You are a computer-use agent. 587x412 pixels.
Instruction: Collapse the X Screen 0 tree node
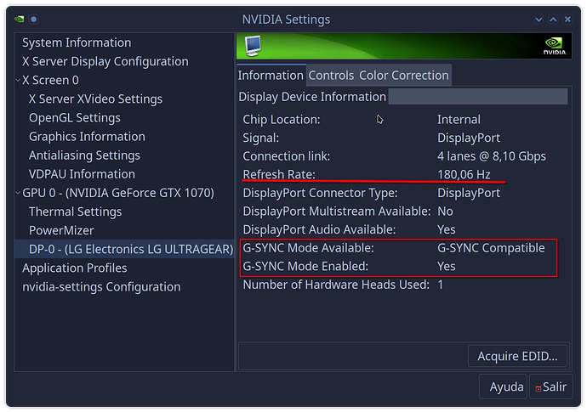pyautogui.click(x=18, y=80)
